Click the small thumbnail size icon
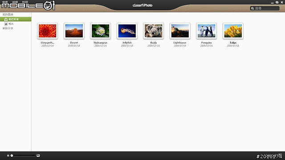 click(x=8, y=156)
